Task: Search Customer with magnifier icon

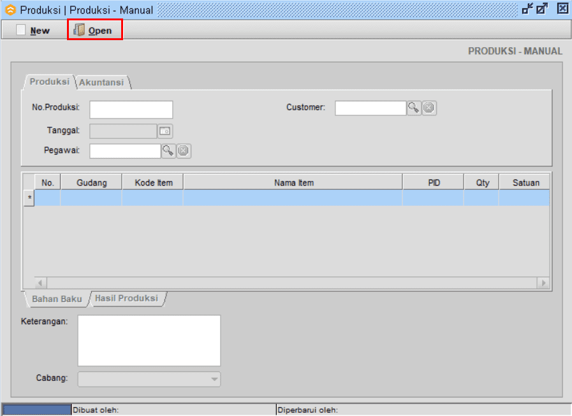Action: pyautogui.click(x=414, y=108)
